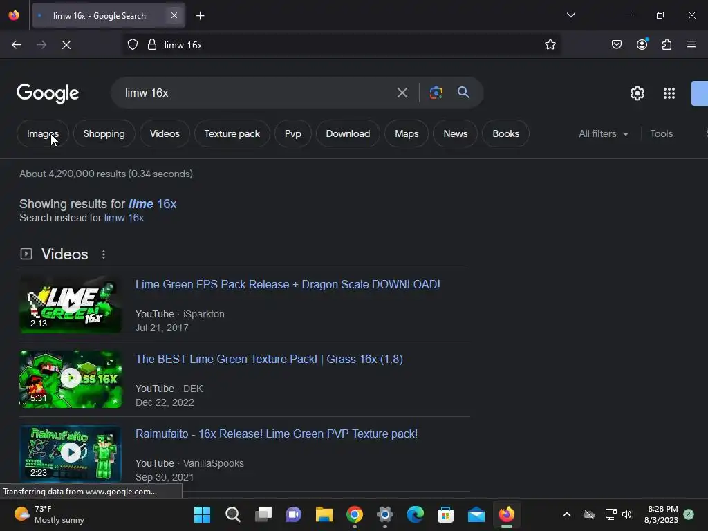Select the Images filter chip
This screenshot has height=531, width=708.
pos(43,133)
